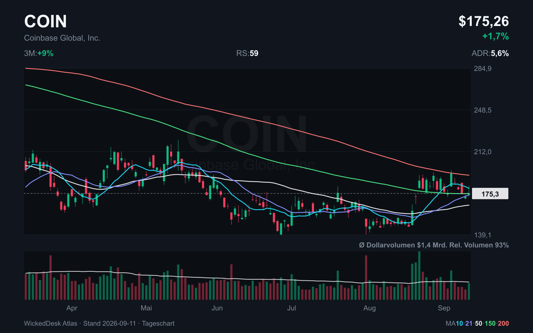Click the 175,3 last price marker
533x333 pixels.
tap(490, 194)
